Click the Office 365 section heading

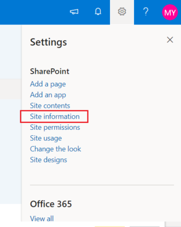[51, 204]
